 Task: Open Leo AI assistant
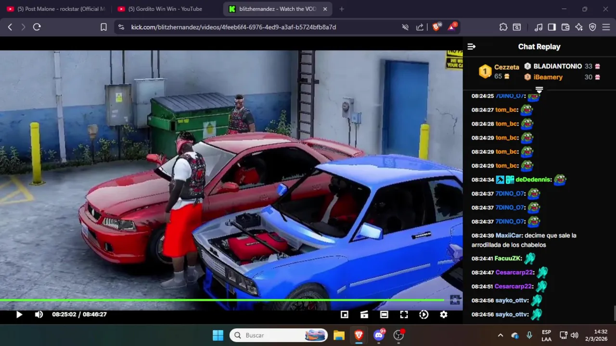(x=579, y=27)
